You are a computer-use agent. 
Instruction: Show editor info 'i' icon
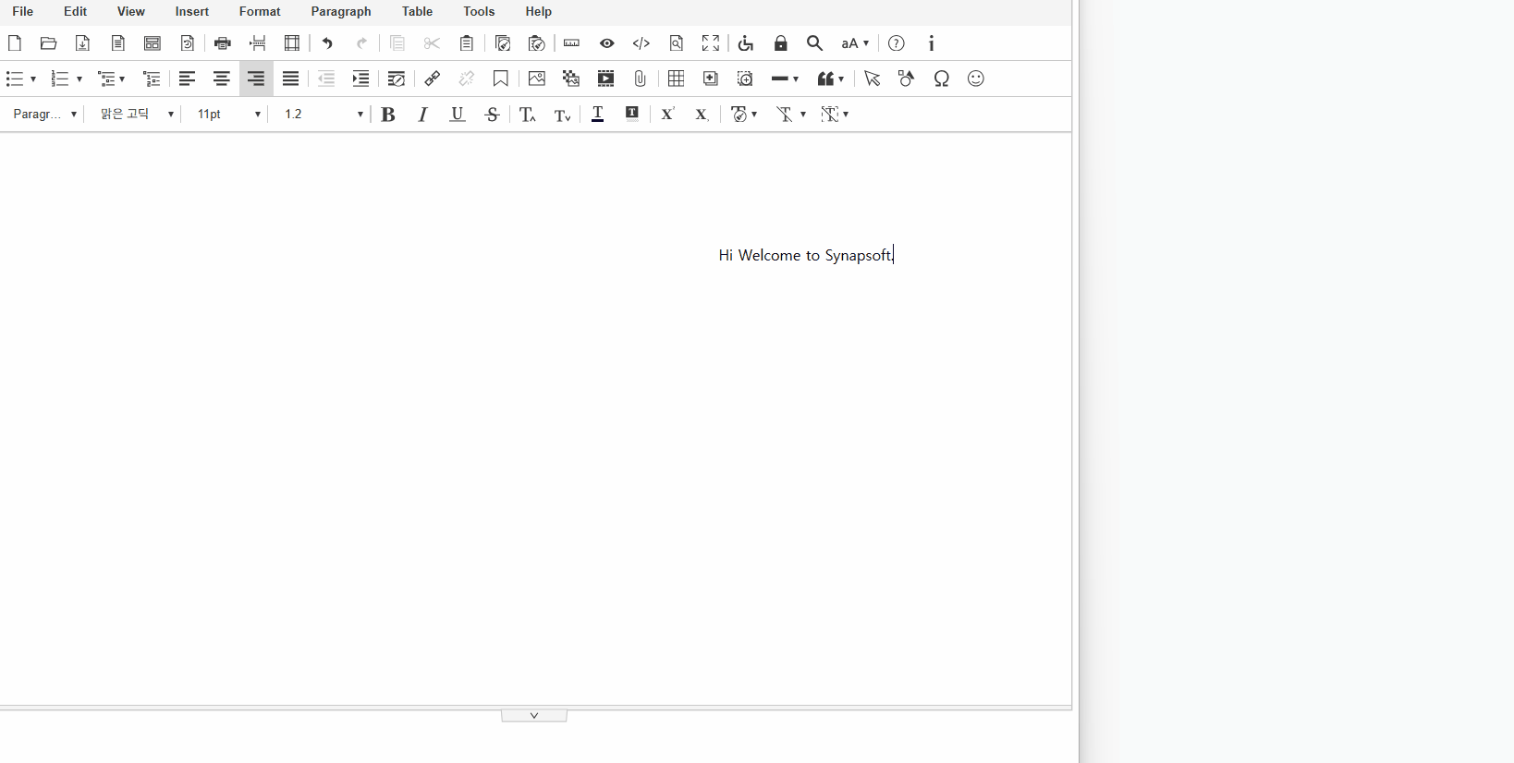pos(932,43)
